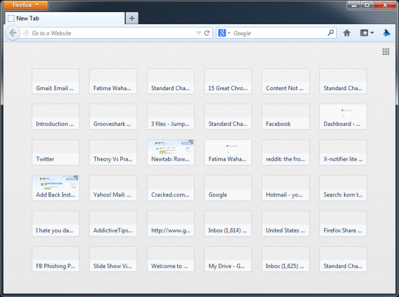The width and height of the screenshot is (399, 297).
Task: Open the Introduction ... tile
Action: point(56,117)
